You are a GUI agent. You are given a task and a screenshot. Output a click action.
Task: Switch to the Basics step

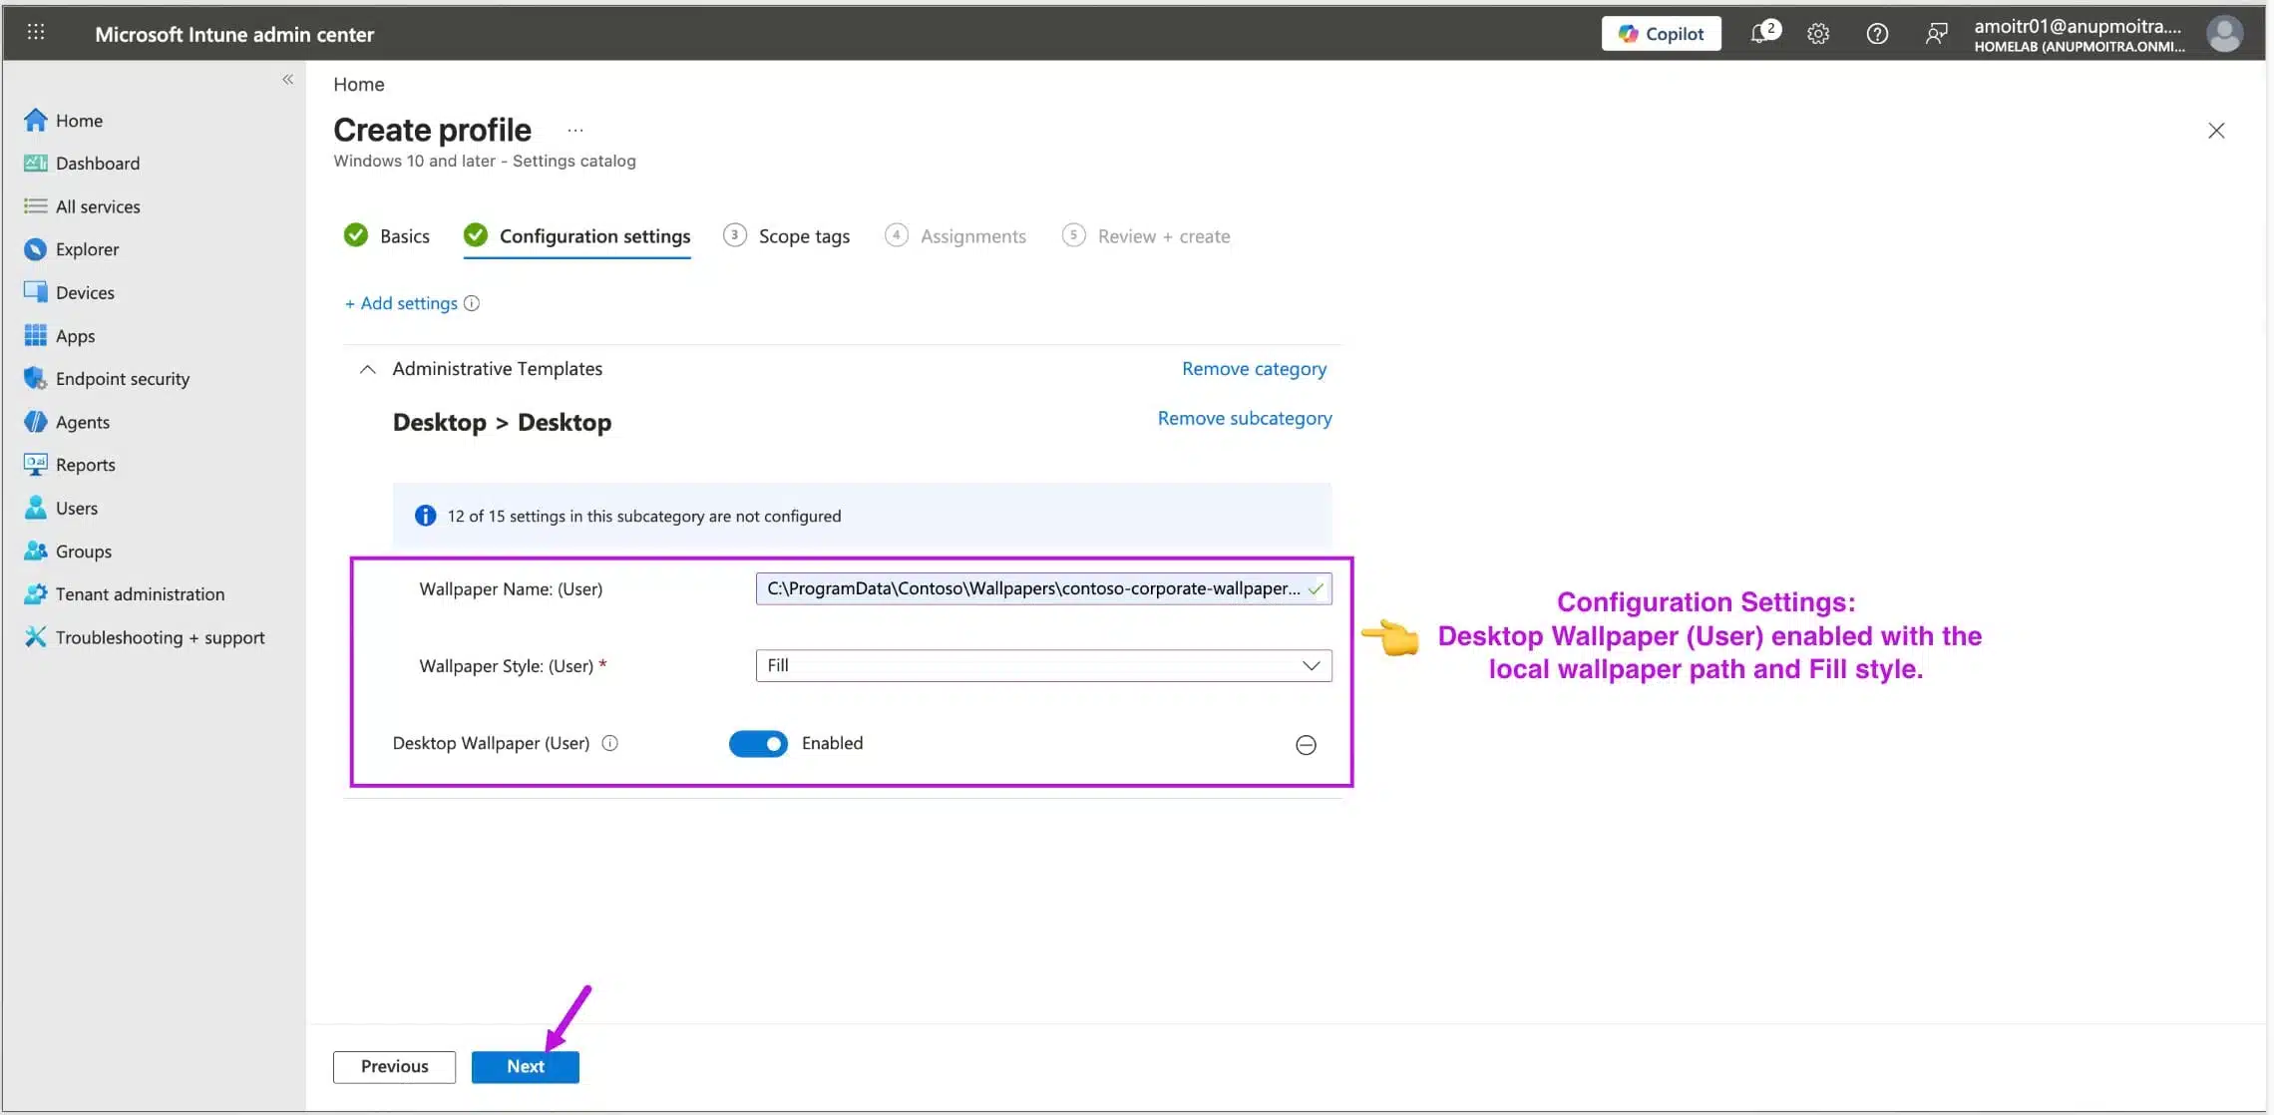tap(386, 236)
